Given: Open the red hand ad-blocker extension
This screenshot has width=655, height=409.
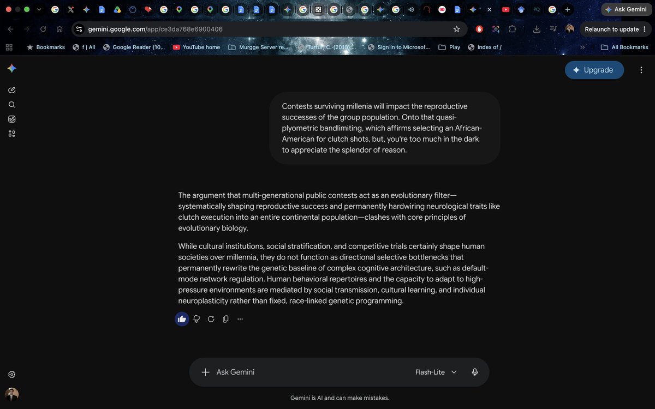Looking at the screenshot, I should tap(479, 29).
